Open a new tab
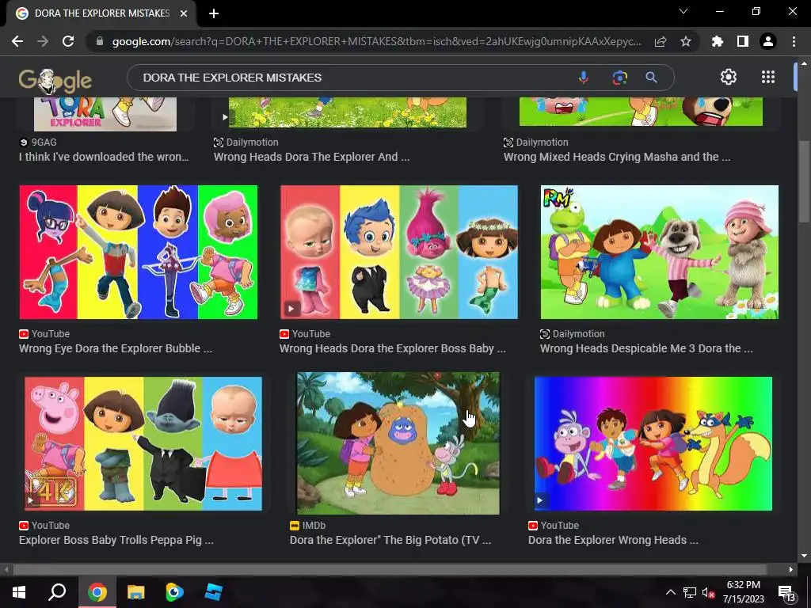 coord(214,14)
